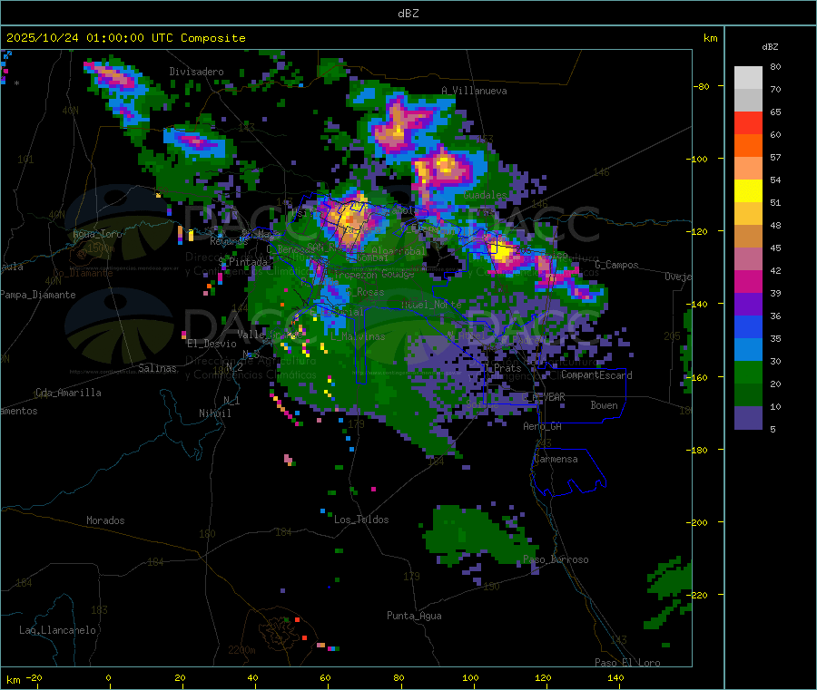Screen dimensions: 817x690
Task: Click the '57' value in dBZ legend
Action: pyautogui.click(x=775, y=157)
